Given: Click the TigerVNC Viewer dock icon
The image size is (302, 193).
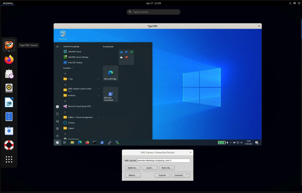Looking at the screenshot, I should [9, 45].
